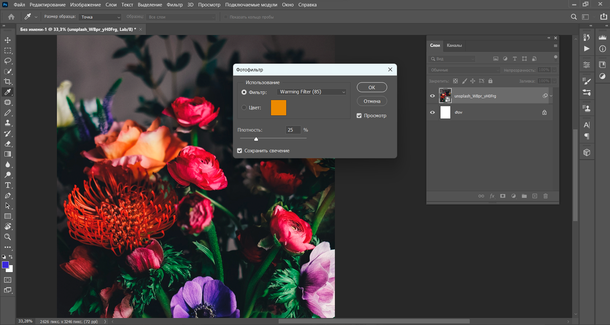The image size is (610, 325).
Task: Select the Фильтр radio button
Action: pos(244,92)
